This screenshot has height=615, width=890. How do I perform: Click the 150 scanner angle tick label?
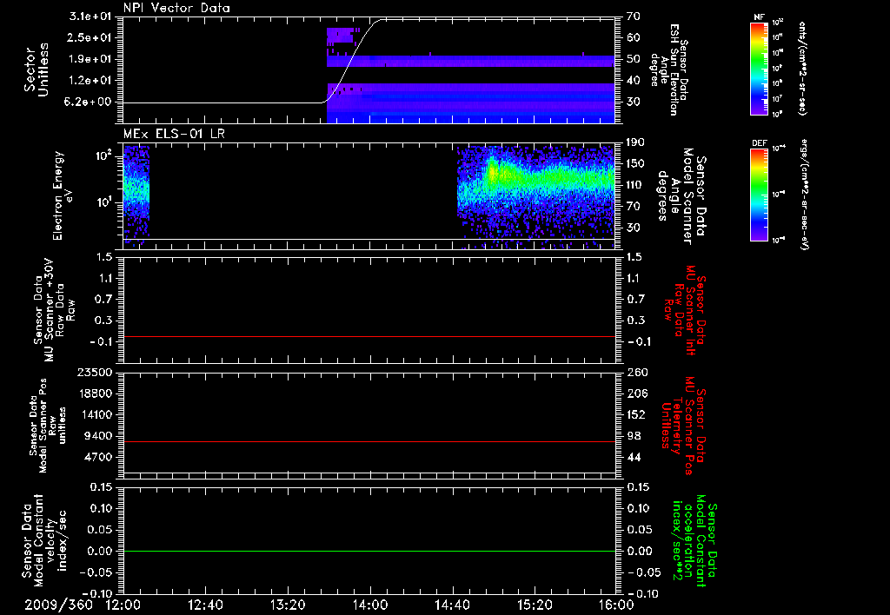coord(635,164)
